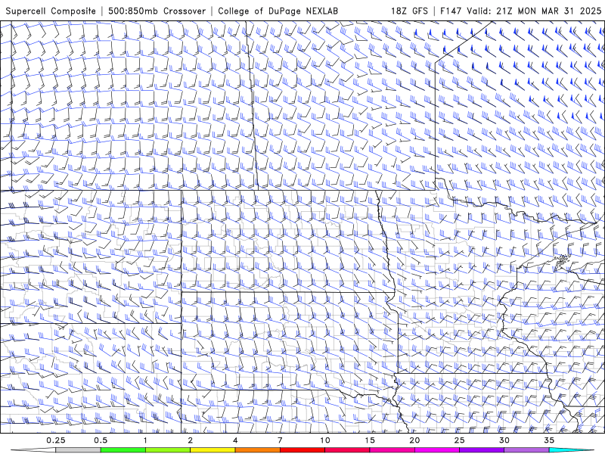Image resolution: width=605 pixels, height=454 pixels.
Task: Click the '35' legend value
Action: click(x=549, y=440)
